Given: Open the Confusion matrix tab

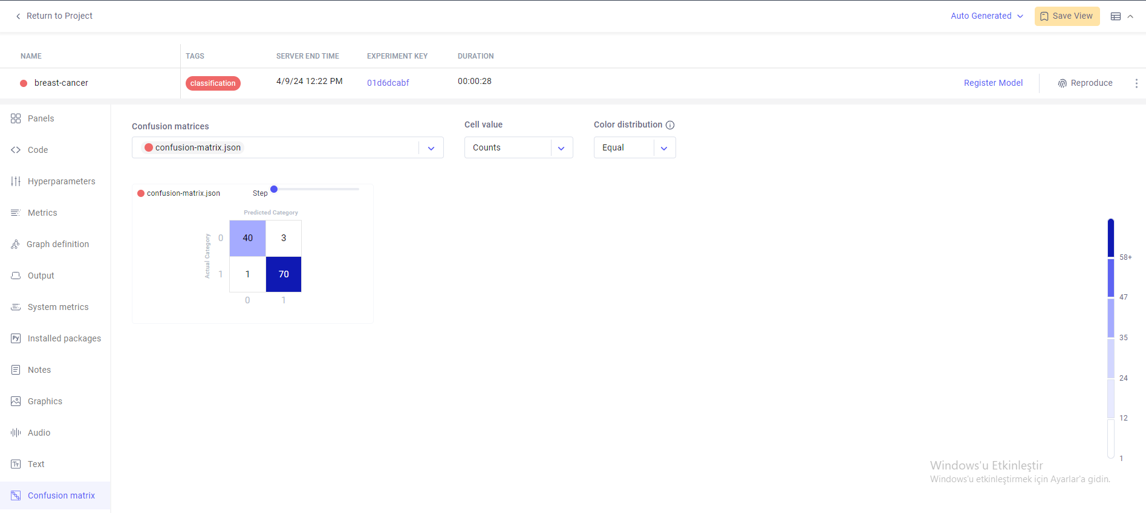Looking at the screenshot, I should (55, 495).
